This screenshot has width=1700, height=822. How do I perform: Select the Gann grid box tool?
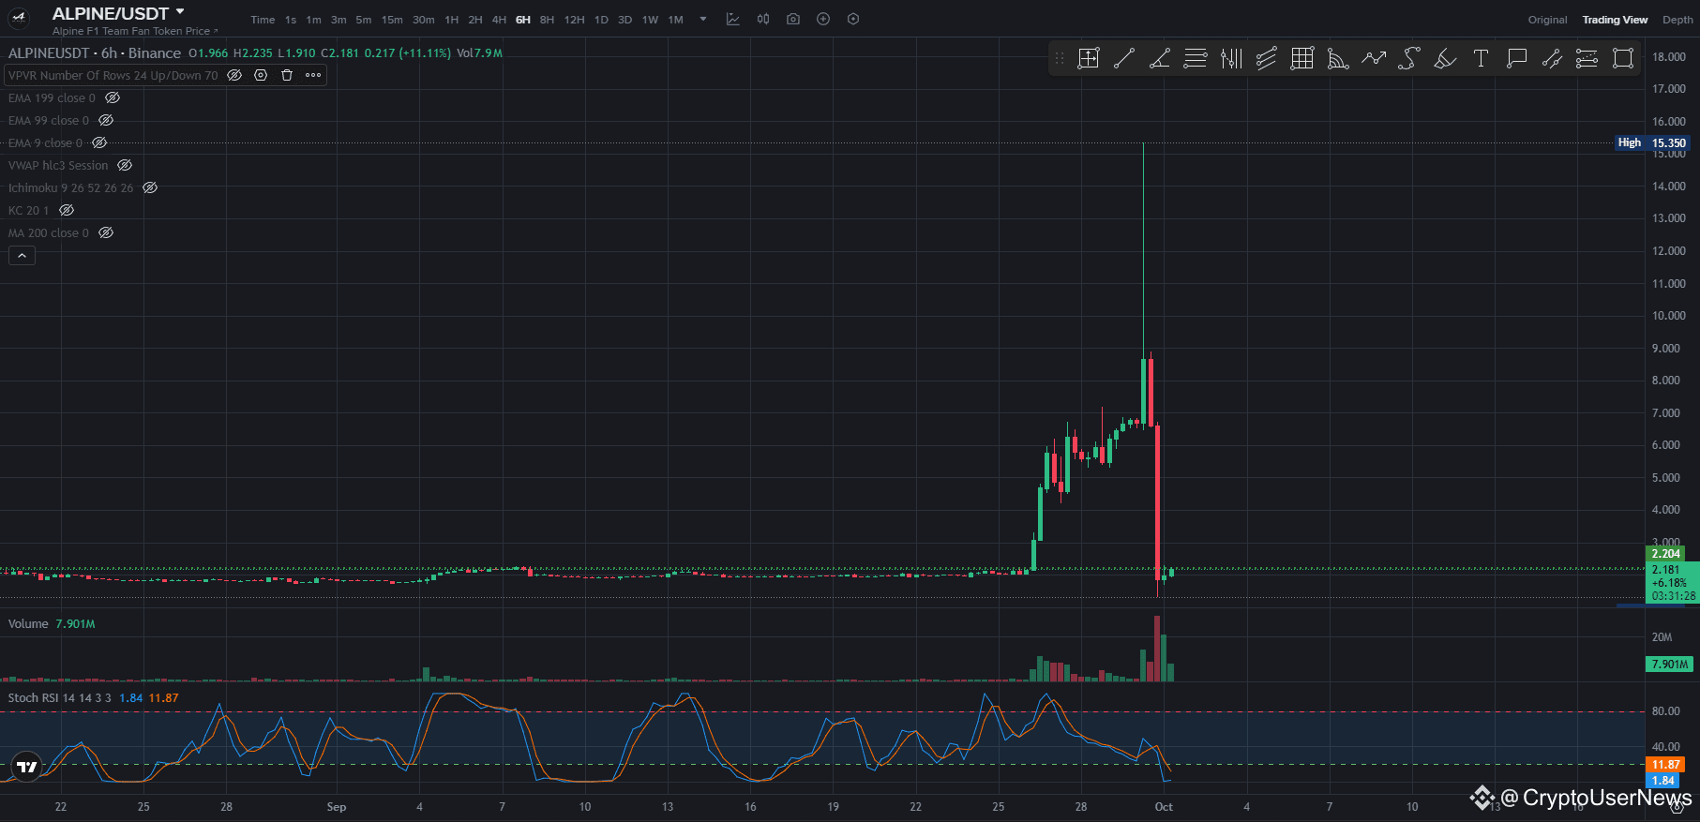(x=1302, y=59)
